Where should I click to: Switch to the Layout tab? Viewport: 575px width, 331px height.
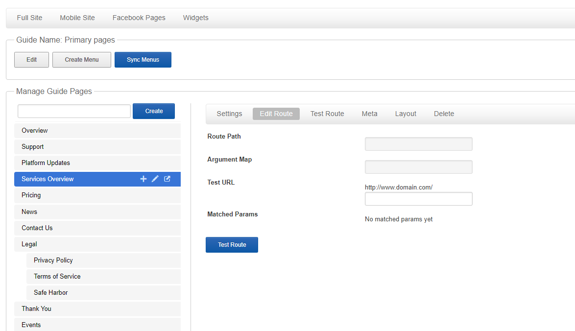click(x=405, y=114)
